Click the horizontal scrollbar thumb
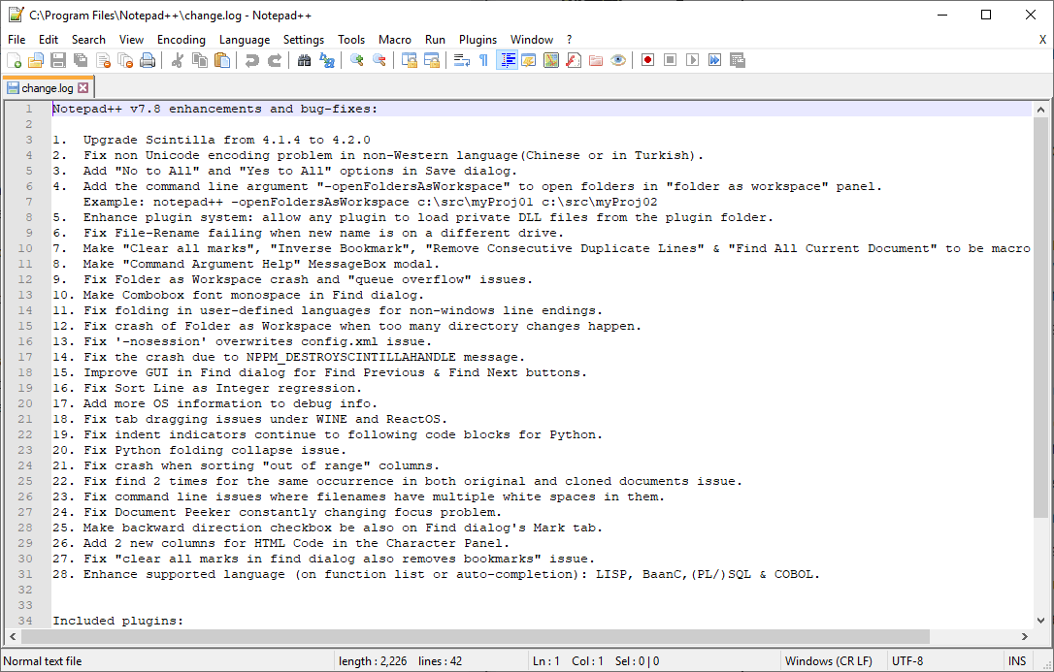Image resolution: width=1054 pixels, height=672 pixels. (476, 636)
